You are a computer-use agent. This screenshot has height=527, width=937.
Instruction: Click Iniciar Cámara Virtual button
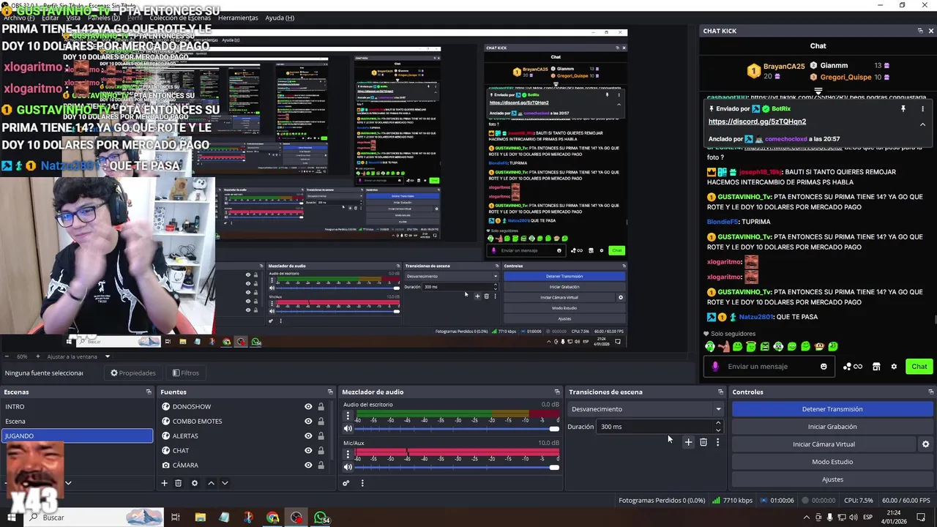tap(824, 444)
